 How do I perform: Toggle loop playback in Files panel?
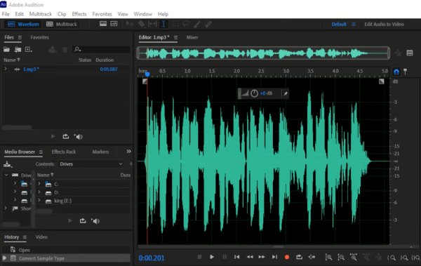tap(66, 137)
